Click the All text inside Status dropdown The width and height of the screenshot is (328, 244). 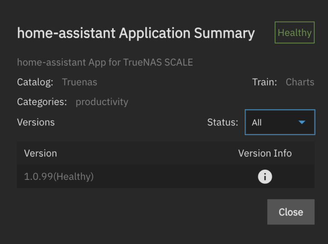coord(257,122)
